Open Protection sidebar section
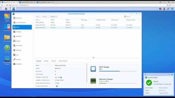Image resolution: width=175 pixels, height=98 pixels. (x=22, y=45)
